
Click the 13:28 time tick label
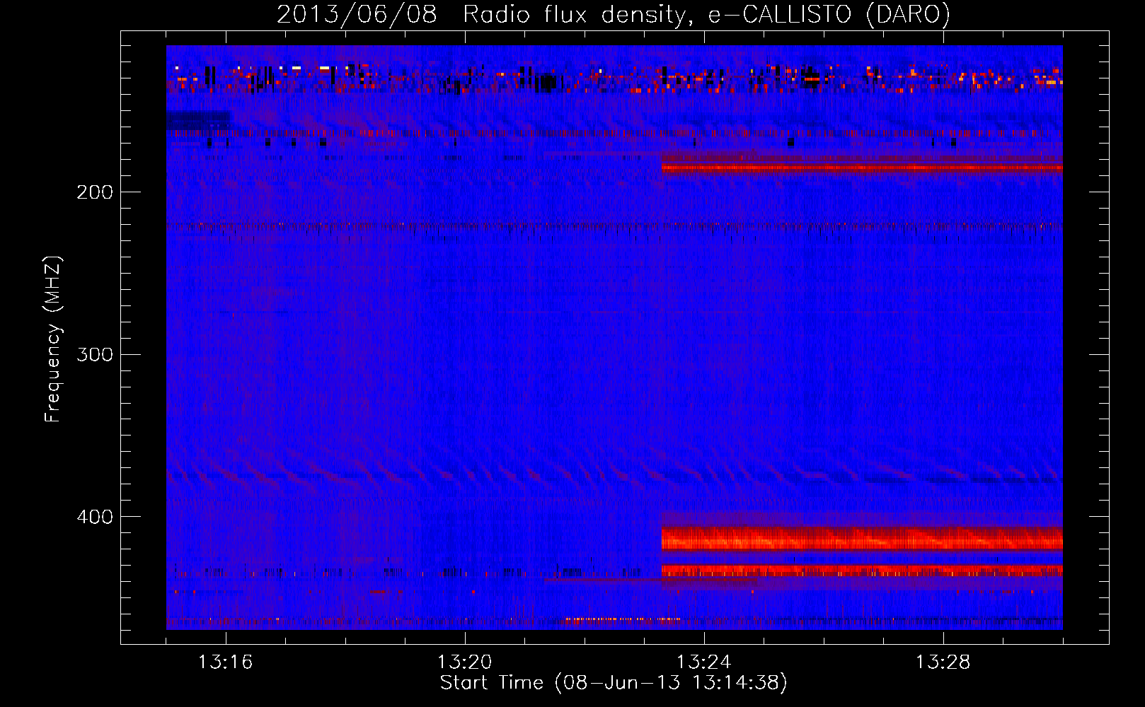coord(943,662)
